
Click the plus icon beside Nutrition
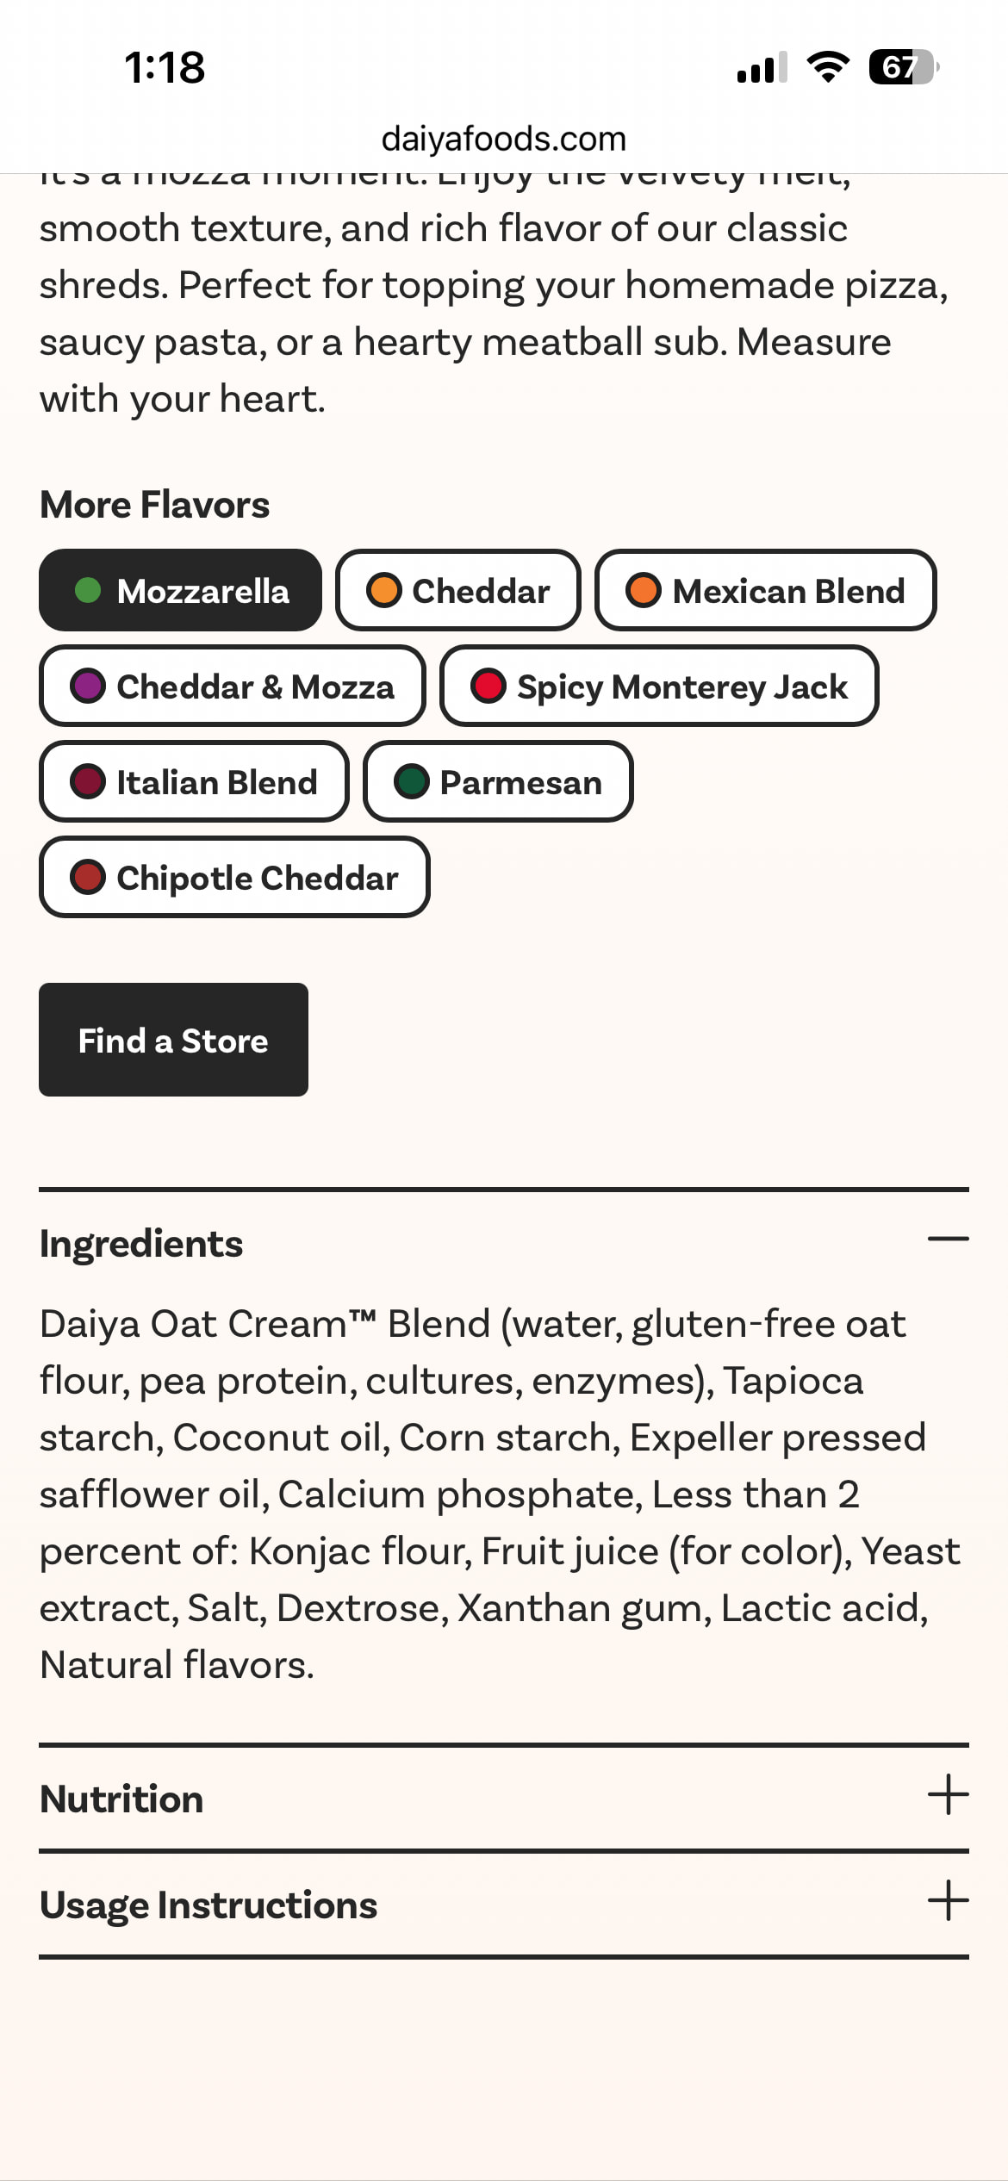(948, 1795)
